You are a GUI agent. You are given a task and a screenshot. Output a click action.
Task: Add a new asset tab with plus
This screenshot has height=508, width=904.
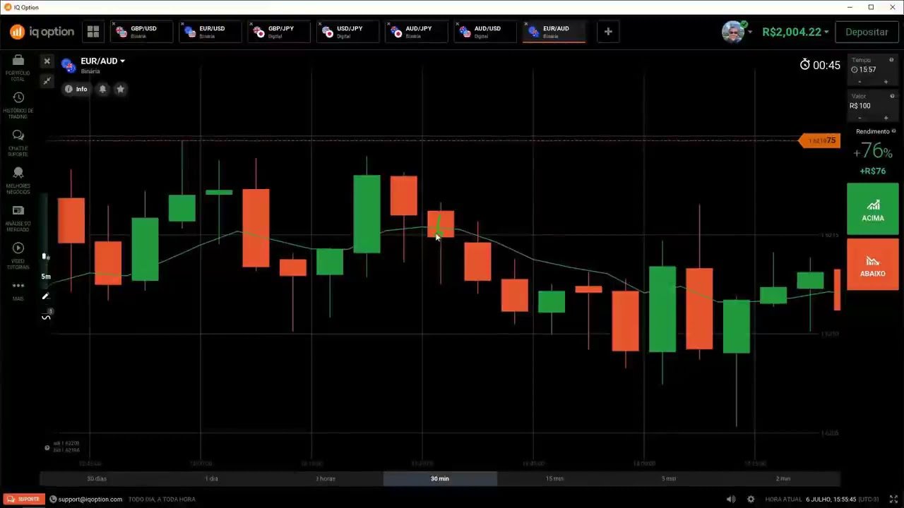pyautogui.click(x=608, y=32)
